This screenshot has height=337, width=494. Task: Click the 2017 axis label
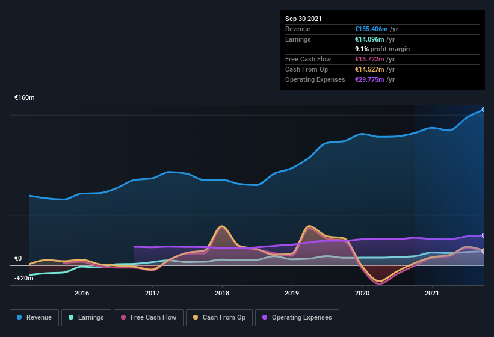(152, 293)
